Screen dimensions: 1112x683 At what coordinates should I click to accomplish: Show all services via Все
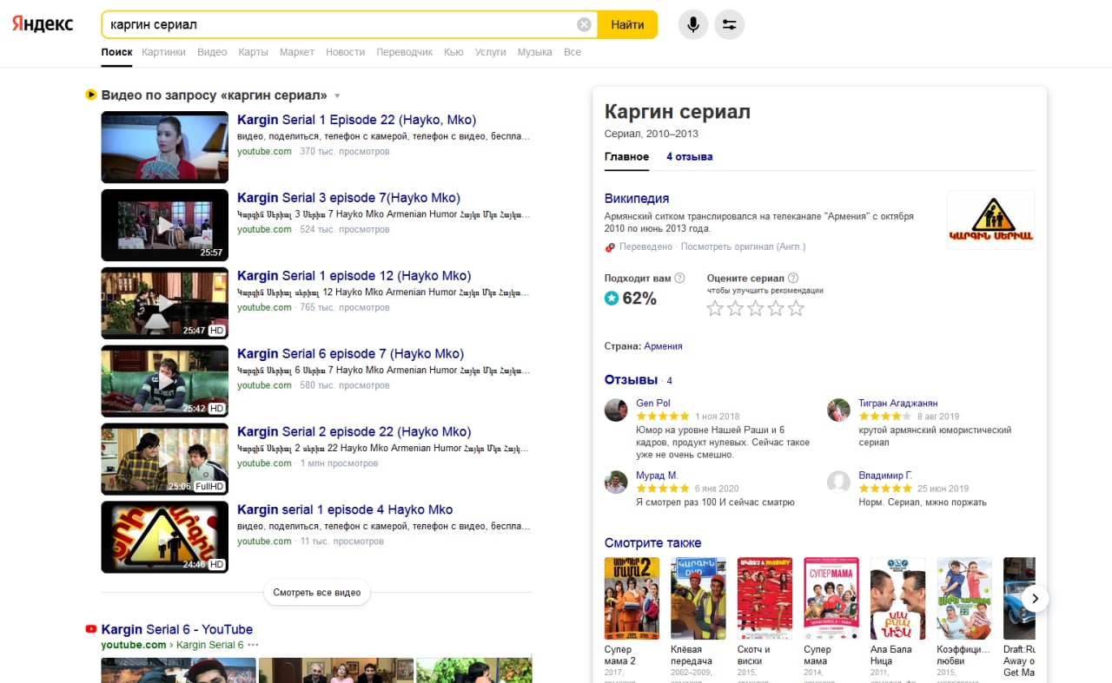click(573, 52)
